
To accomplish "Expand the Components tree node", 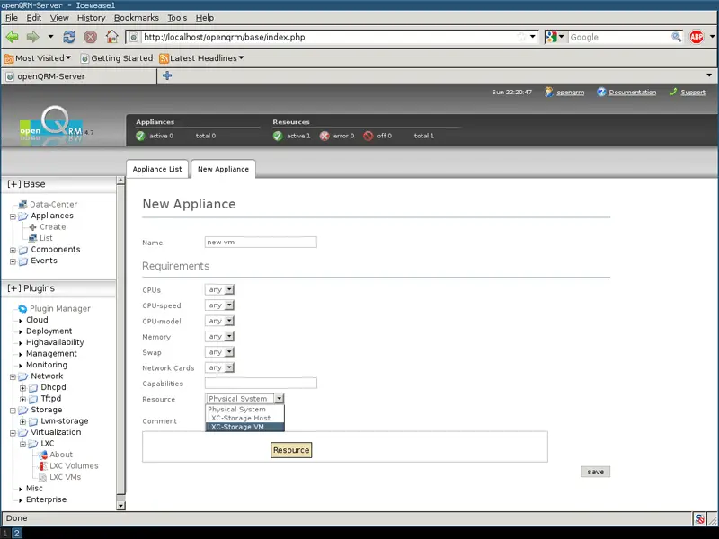I will click(x=13, y=251).
